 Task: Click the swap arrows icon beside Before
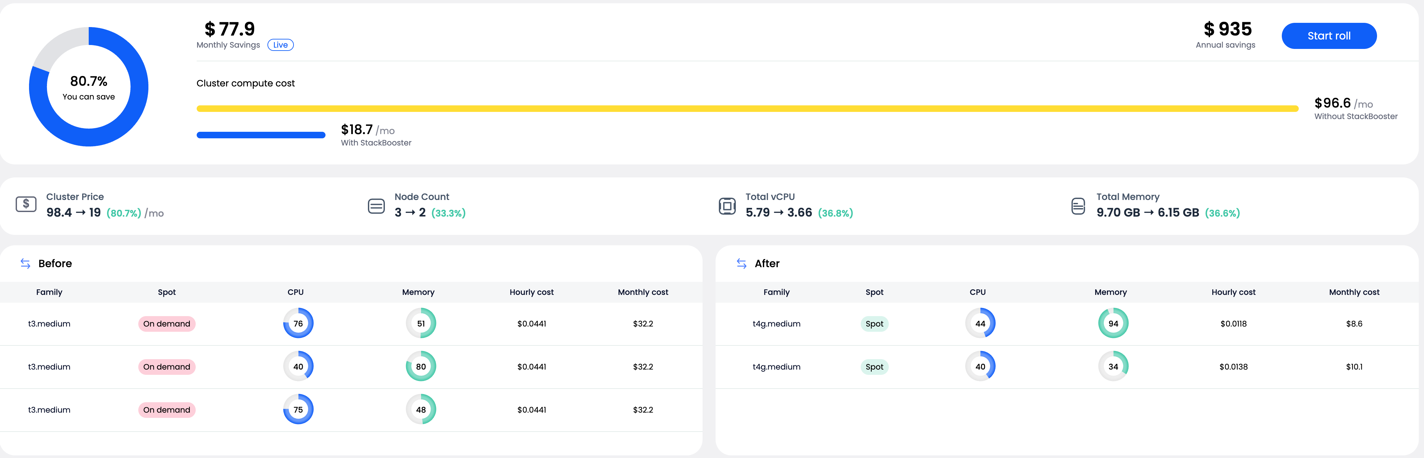click(25, 263)
